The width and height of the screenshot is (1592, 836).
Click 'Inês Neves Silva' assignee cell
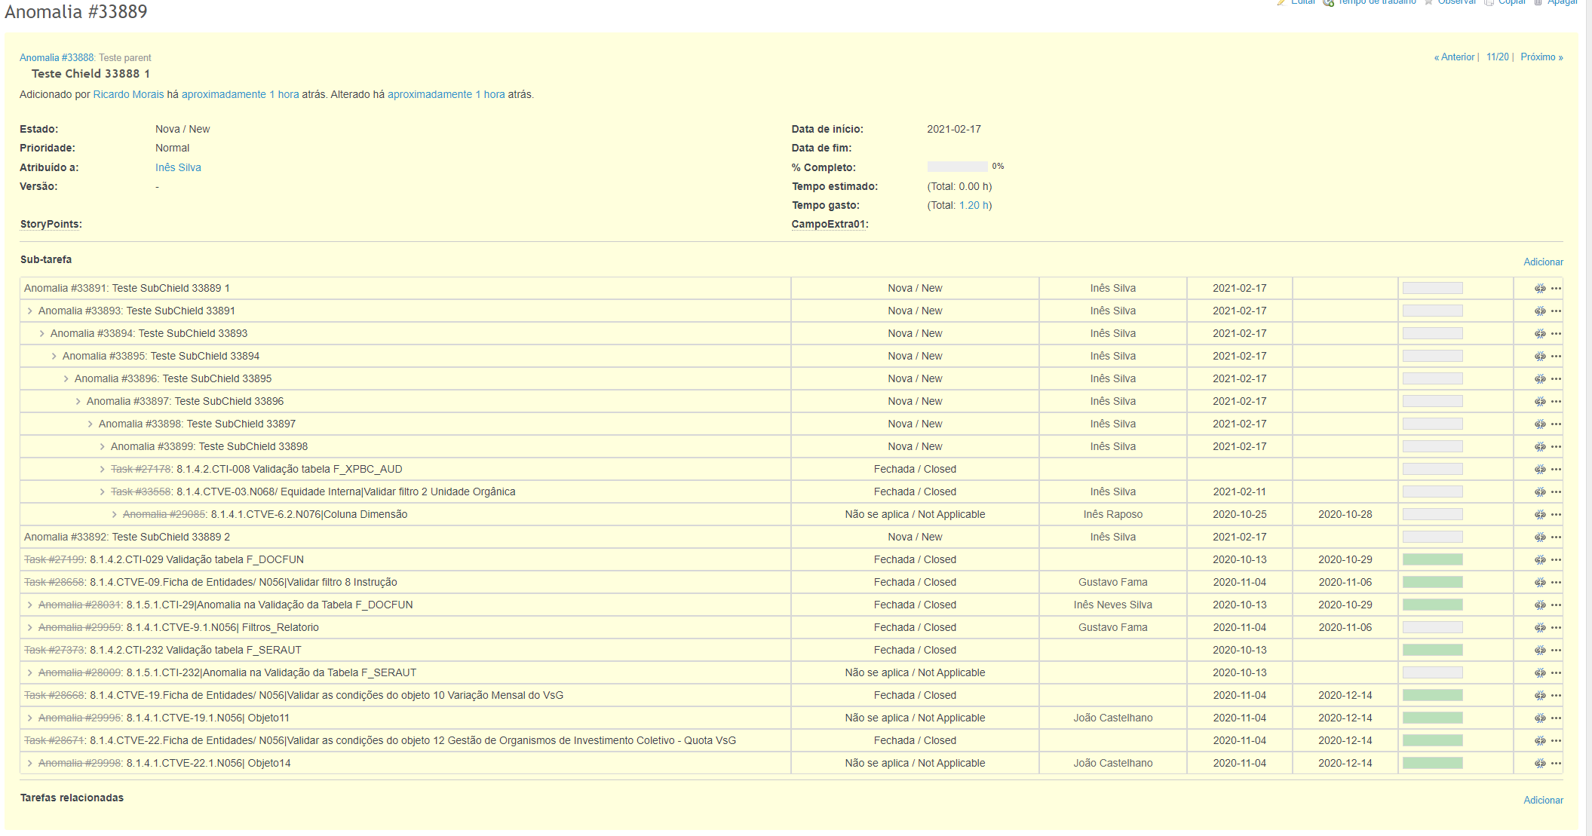tap(1112, 605)
